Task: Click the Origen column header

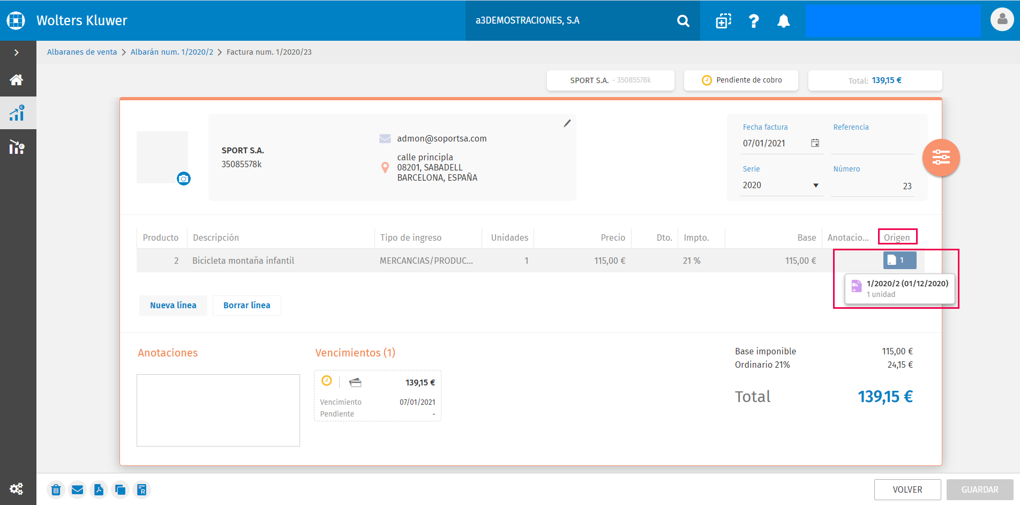Action: (x=897, y=237)
